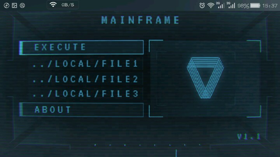Screen dimensions: 280x157
Task: Tap the battery icon in status bar
Action: click(255, 5)
